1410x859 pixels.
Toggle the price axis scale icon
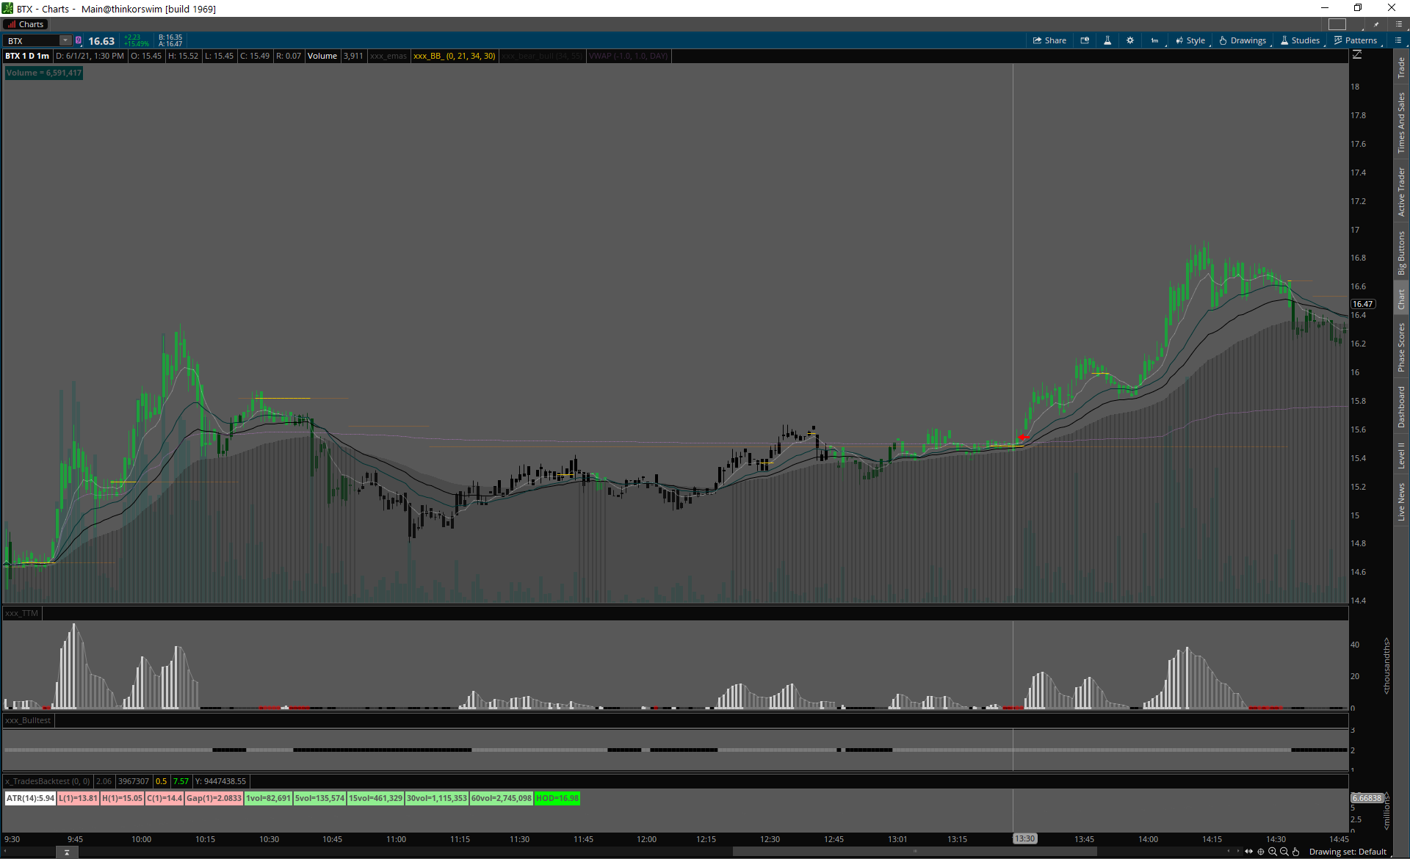(x=1357, y=55)
